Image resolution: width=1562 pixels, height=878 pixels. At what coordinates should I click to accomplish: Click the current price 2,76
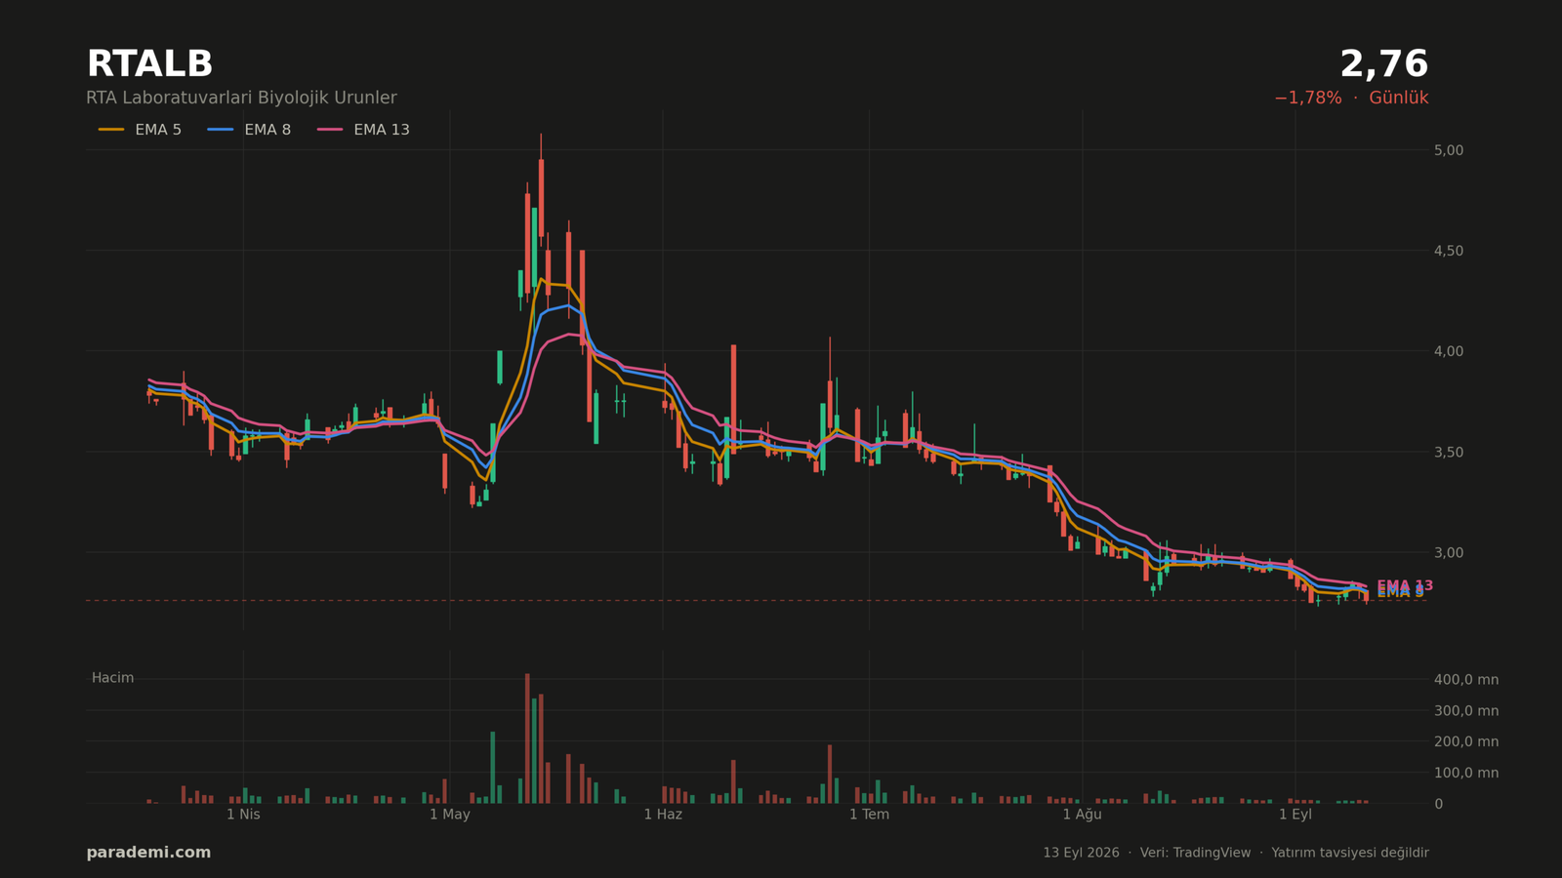click(1384, 64)
